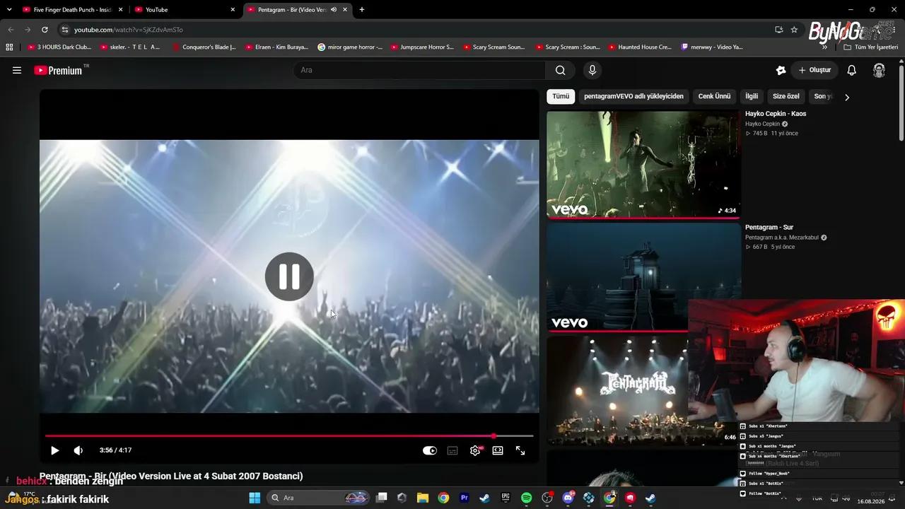Select pentagramVEVO adlı yükleyiciden chip
Viewport: 905px width, 509px height.
click(633, 96)
